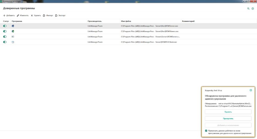Sort by Производитель column header
This screenshot has height=139, width=257.
[x=95, y=21]
